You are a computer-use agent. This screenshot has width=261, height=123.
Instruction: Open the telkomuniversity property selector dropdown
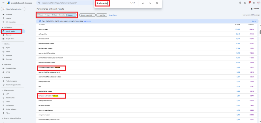13,9
